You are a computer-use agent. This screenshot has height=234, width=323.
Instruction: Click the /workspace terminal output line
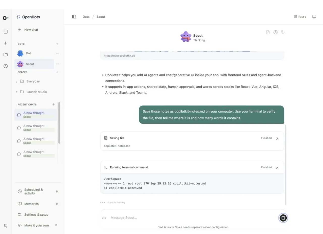point(113,179)
